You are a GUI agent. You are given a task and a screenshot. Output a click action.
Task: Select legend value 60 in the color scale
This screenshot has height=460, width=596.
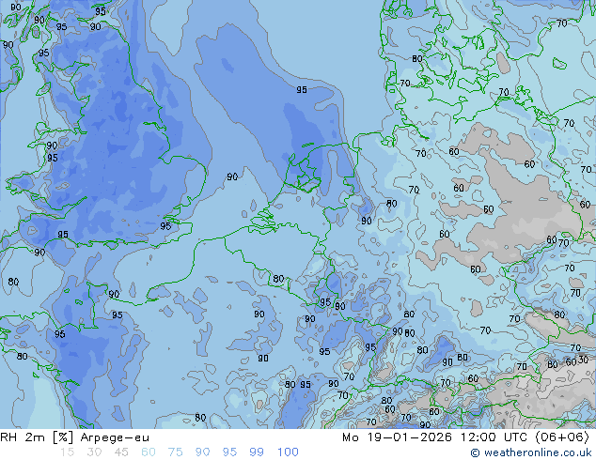coord(149,452)
